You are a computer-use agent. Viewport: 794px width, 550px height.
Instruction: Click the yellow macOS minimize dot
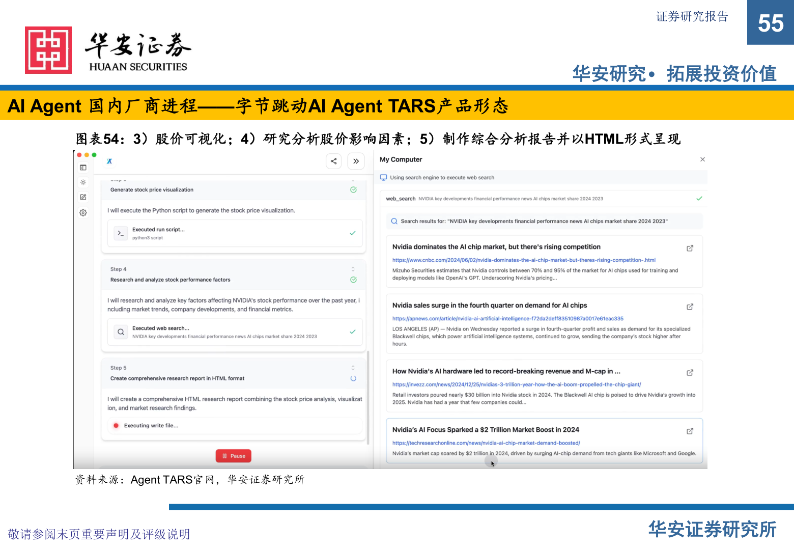click(87, 155)
